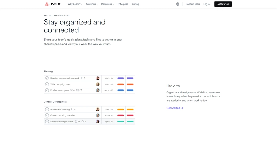
Task: Complete the Create marketing materials task
Action: 47,115
